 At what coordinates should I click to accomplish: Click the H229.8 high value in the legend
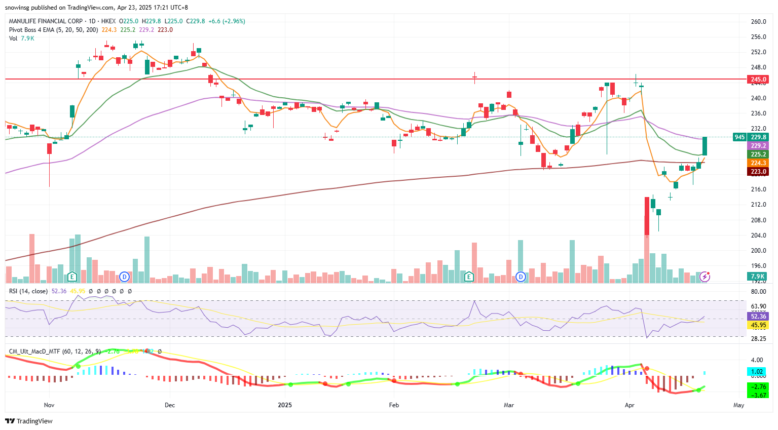[151, 21]
